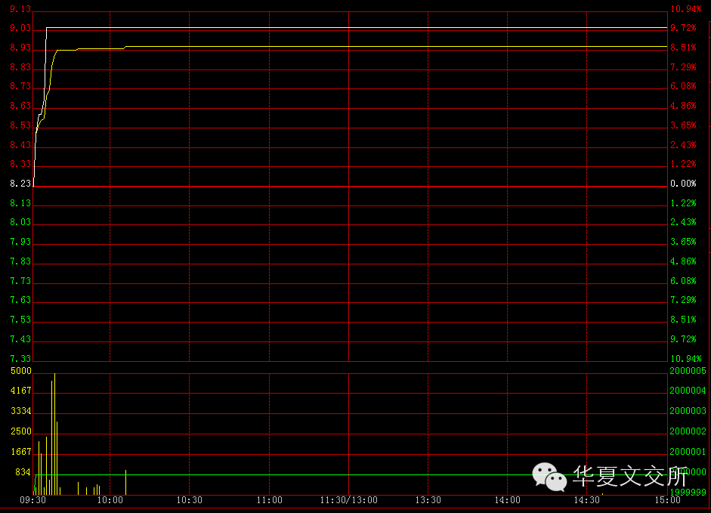711x513 pixels.
Task: Click the 10:30 time label
Action: tap(189, 500)
